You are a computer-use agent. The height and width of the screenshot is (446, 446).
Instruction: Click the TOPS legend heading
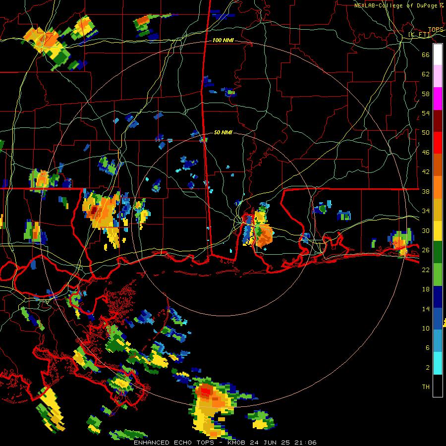point(436,30)
